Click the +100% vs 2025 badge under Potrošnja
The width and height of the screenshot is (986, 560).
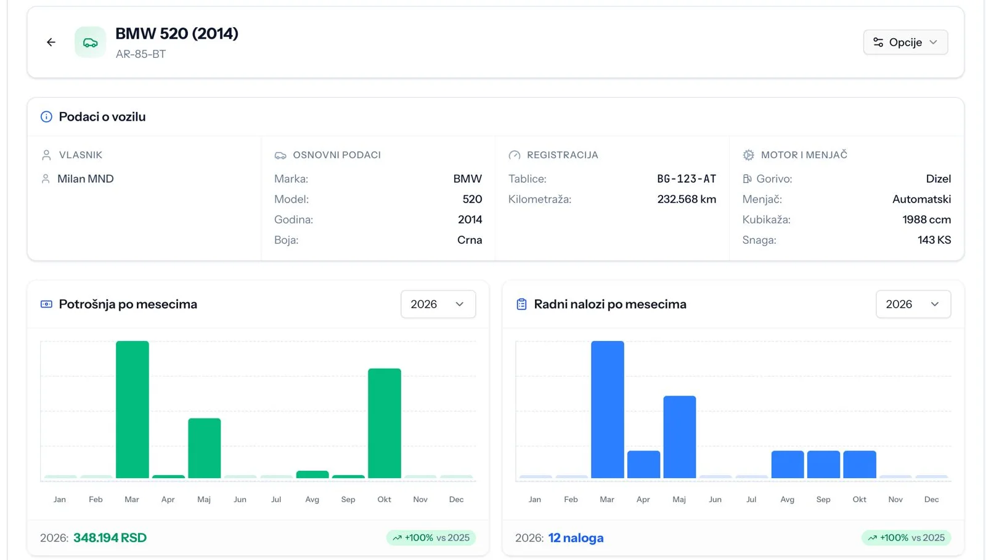click(x=431, y=538)
